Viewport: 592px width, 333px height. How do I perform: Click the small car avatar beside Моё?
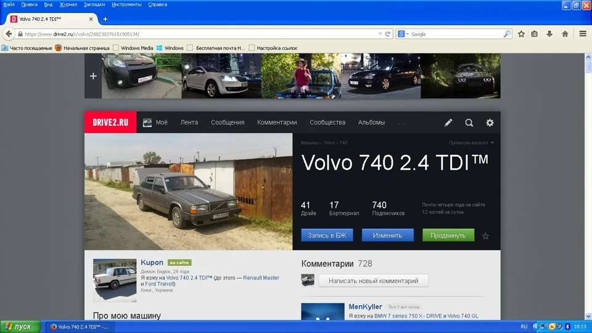tap(147, 122)
